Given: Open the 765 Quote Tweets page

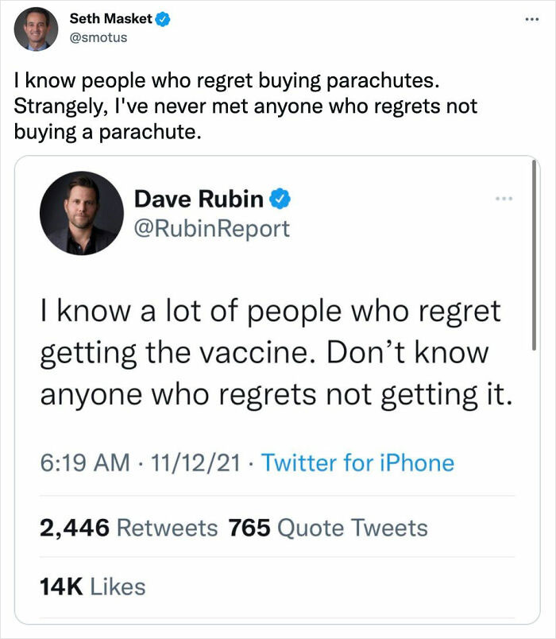Looking at the screenshot, I should pyautogui.click(x=328, y=527).
